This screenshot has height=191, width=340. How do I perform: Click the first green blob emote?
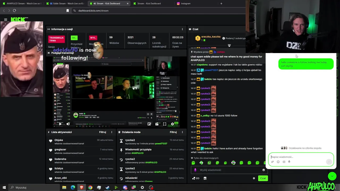coord(193,163)
